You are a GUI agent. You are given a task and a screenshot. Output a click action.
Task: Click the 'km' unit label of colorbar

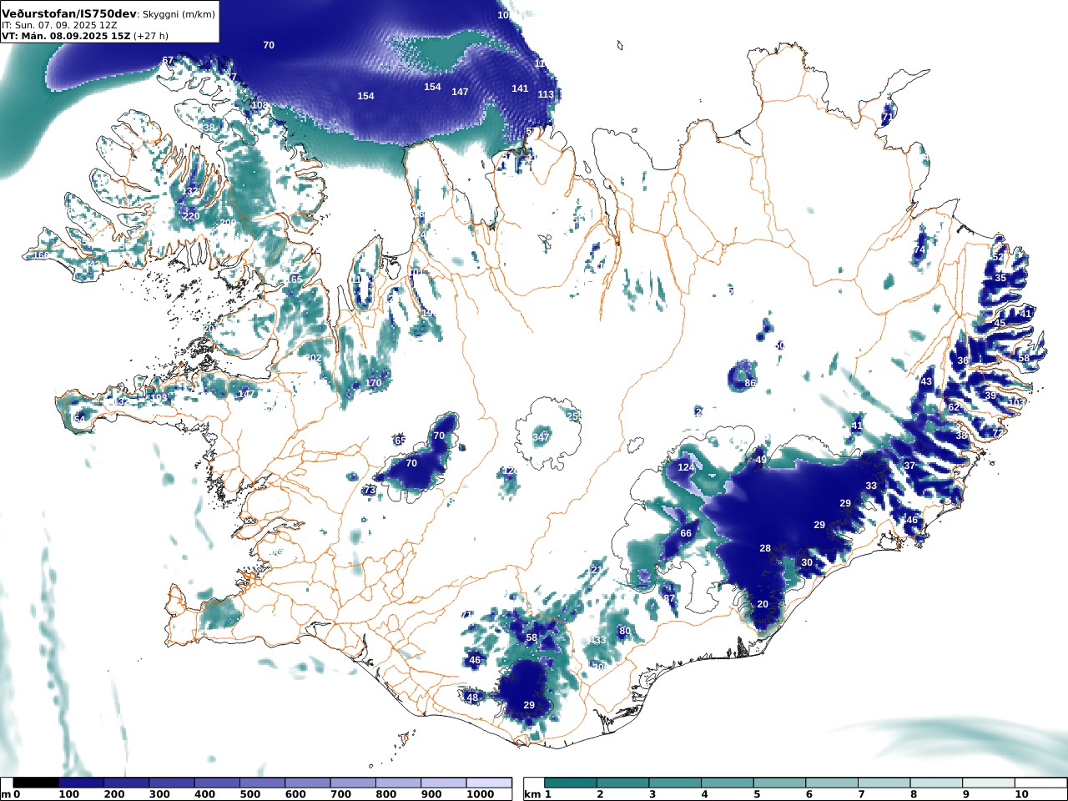click(x=532, y=794)
